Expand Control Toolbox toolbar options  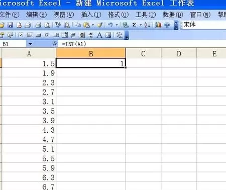pyautogui.click(x=127, y=35)
